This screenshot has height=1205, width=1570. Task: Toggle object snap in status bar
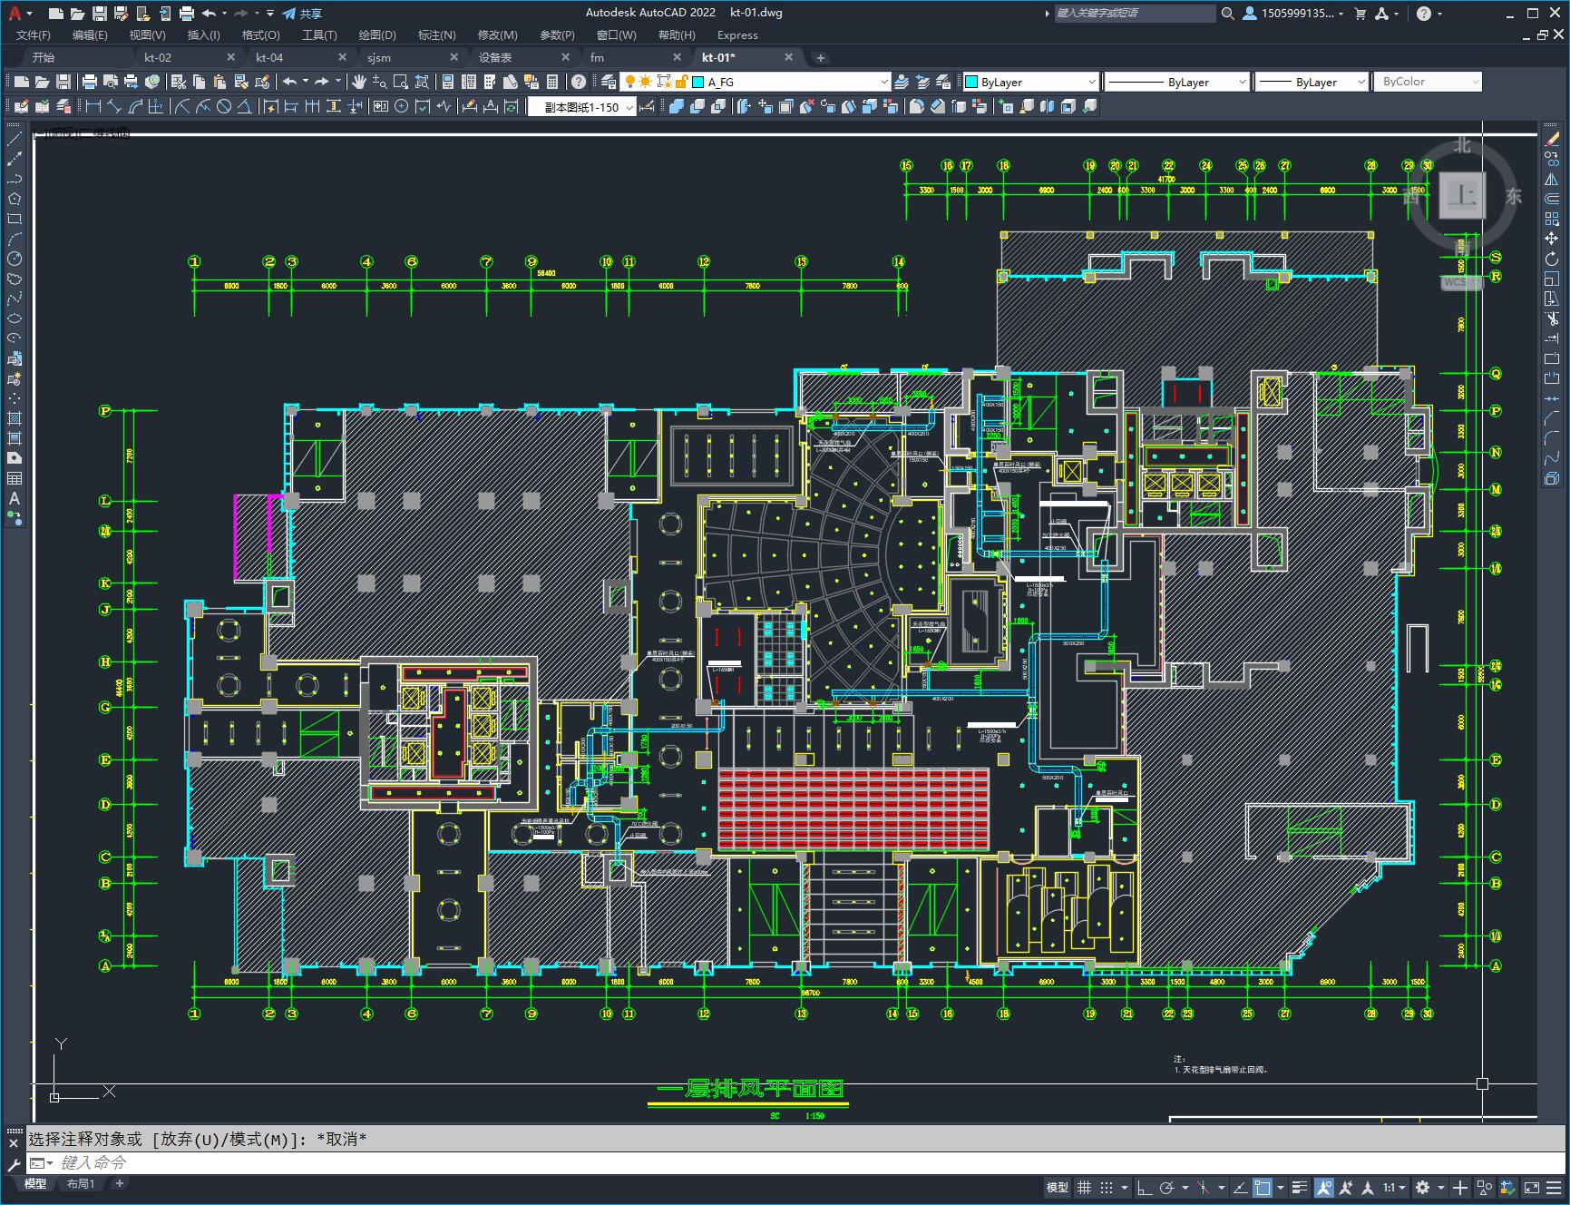point(1263,1187)
